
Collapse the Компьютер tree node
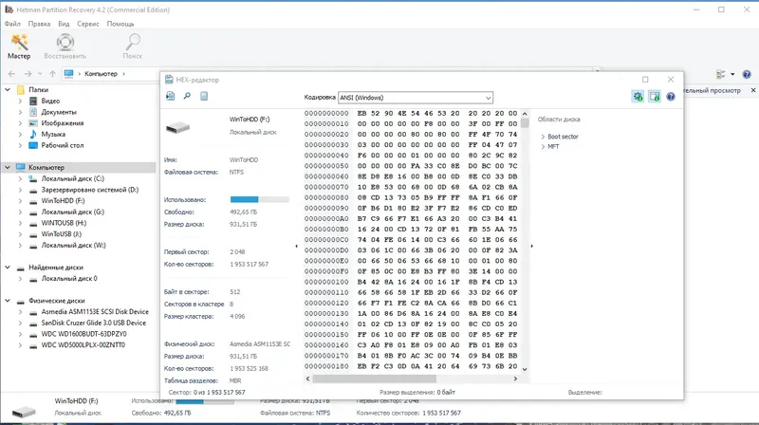tap(8, 167)
